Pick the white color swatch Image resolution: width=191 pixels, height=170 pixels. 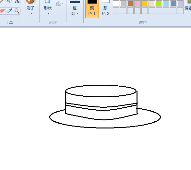pos(116,4)
